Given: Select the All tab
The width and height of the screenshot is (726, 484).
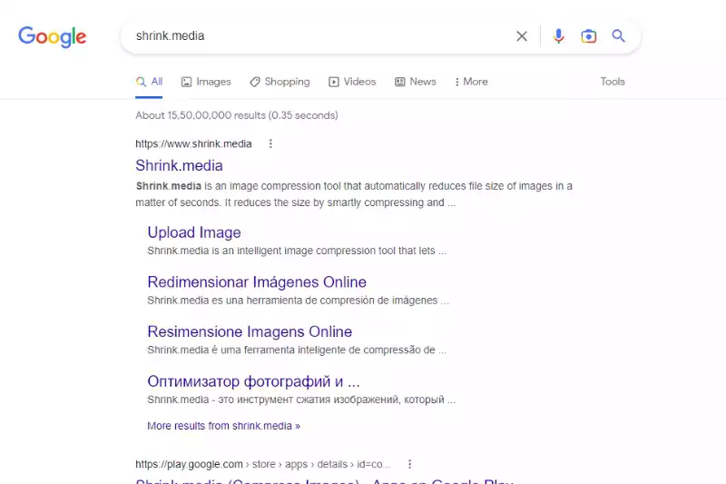Looking at the screenshot, I should [149, 82].
